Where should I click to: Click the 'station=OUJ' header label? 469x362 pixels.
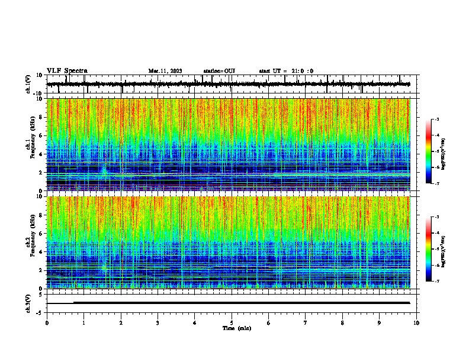click(219, 71)
